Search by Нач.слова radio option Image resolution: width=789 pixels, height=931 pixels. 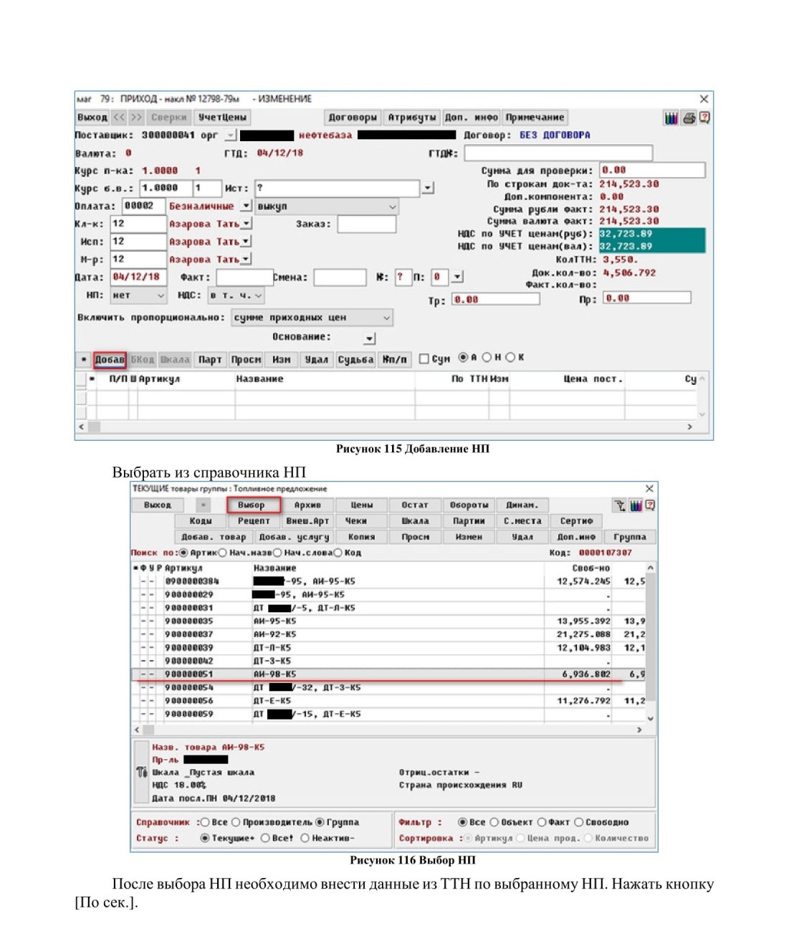(x=277, y=553)
